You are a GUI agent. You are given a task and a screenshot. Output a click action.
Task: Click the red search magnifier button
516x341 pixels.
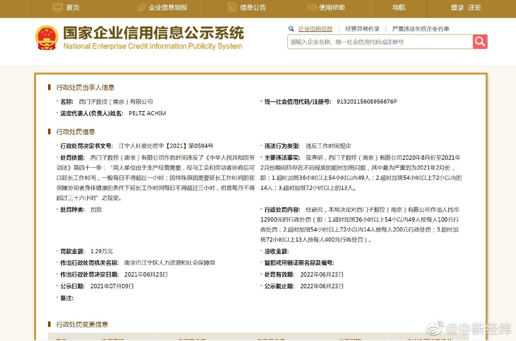480,42
